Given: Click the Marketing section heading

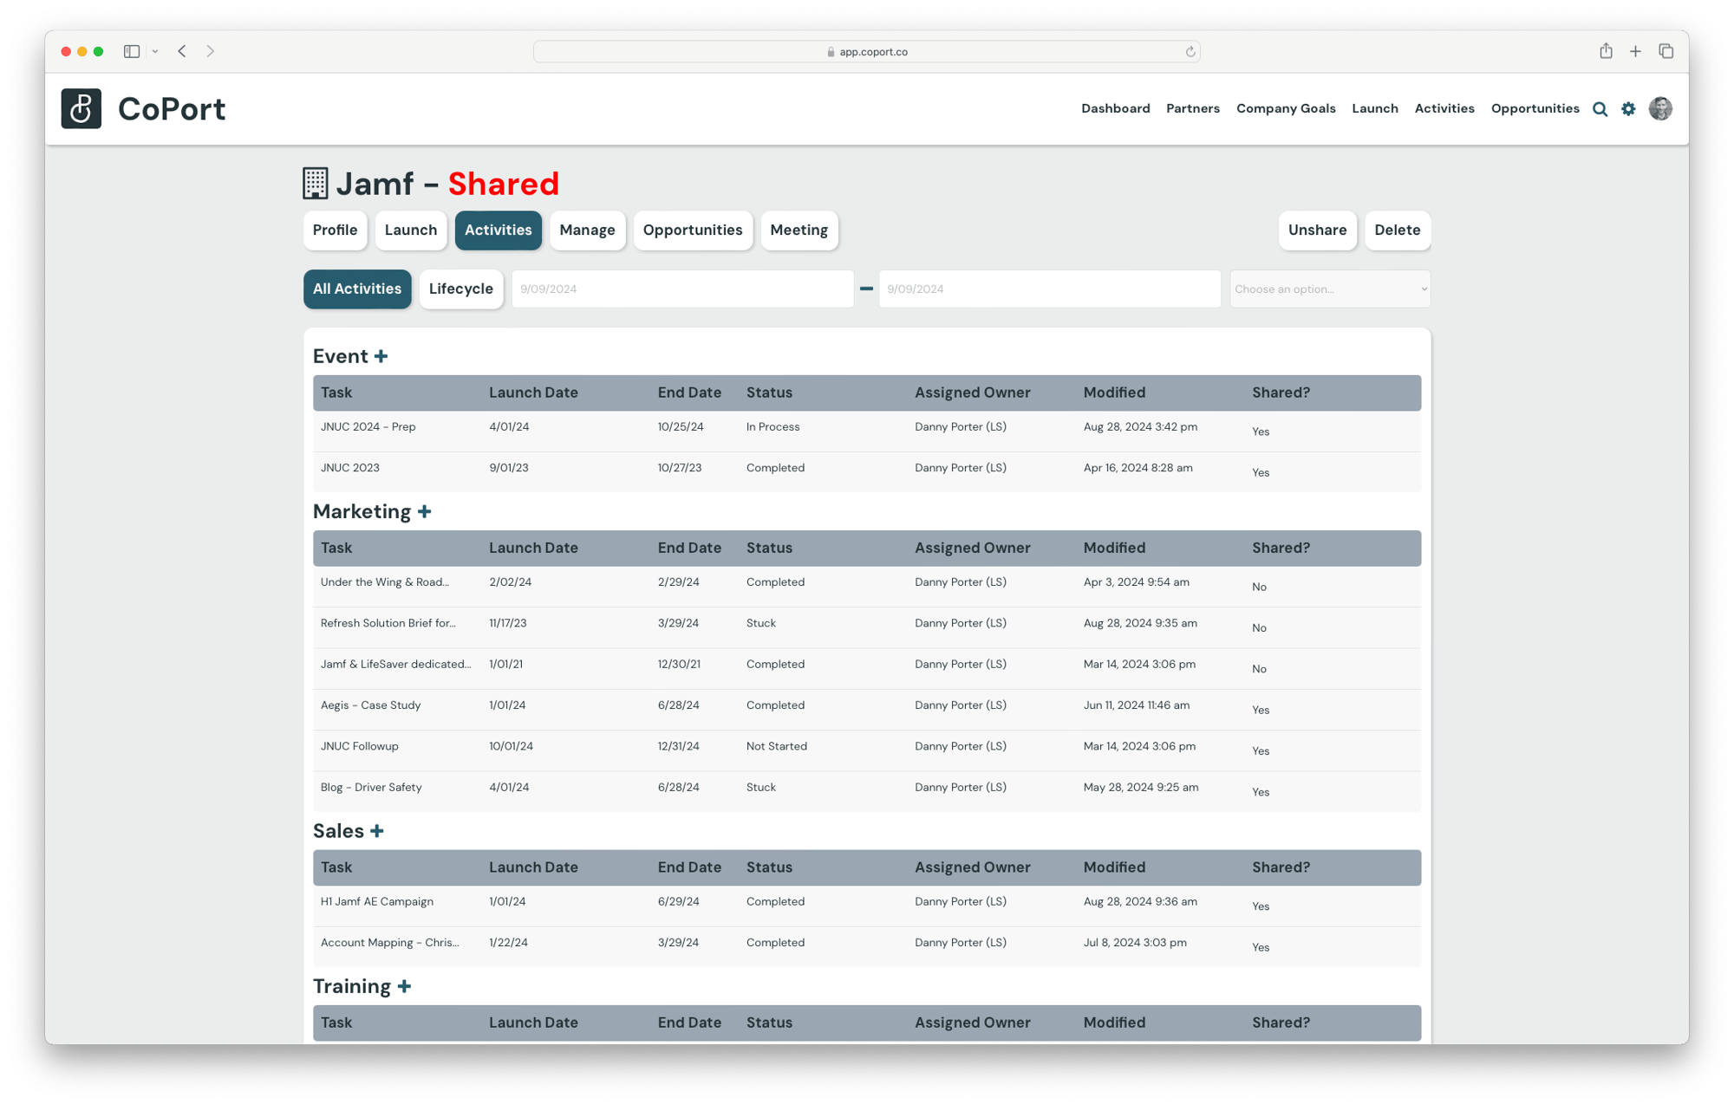Looking at the screenshot, I should [x=362, y=511].
